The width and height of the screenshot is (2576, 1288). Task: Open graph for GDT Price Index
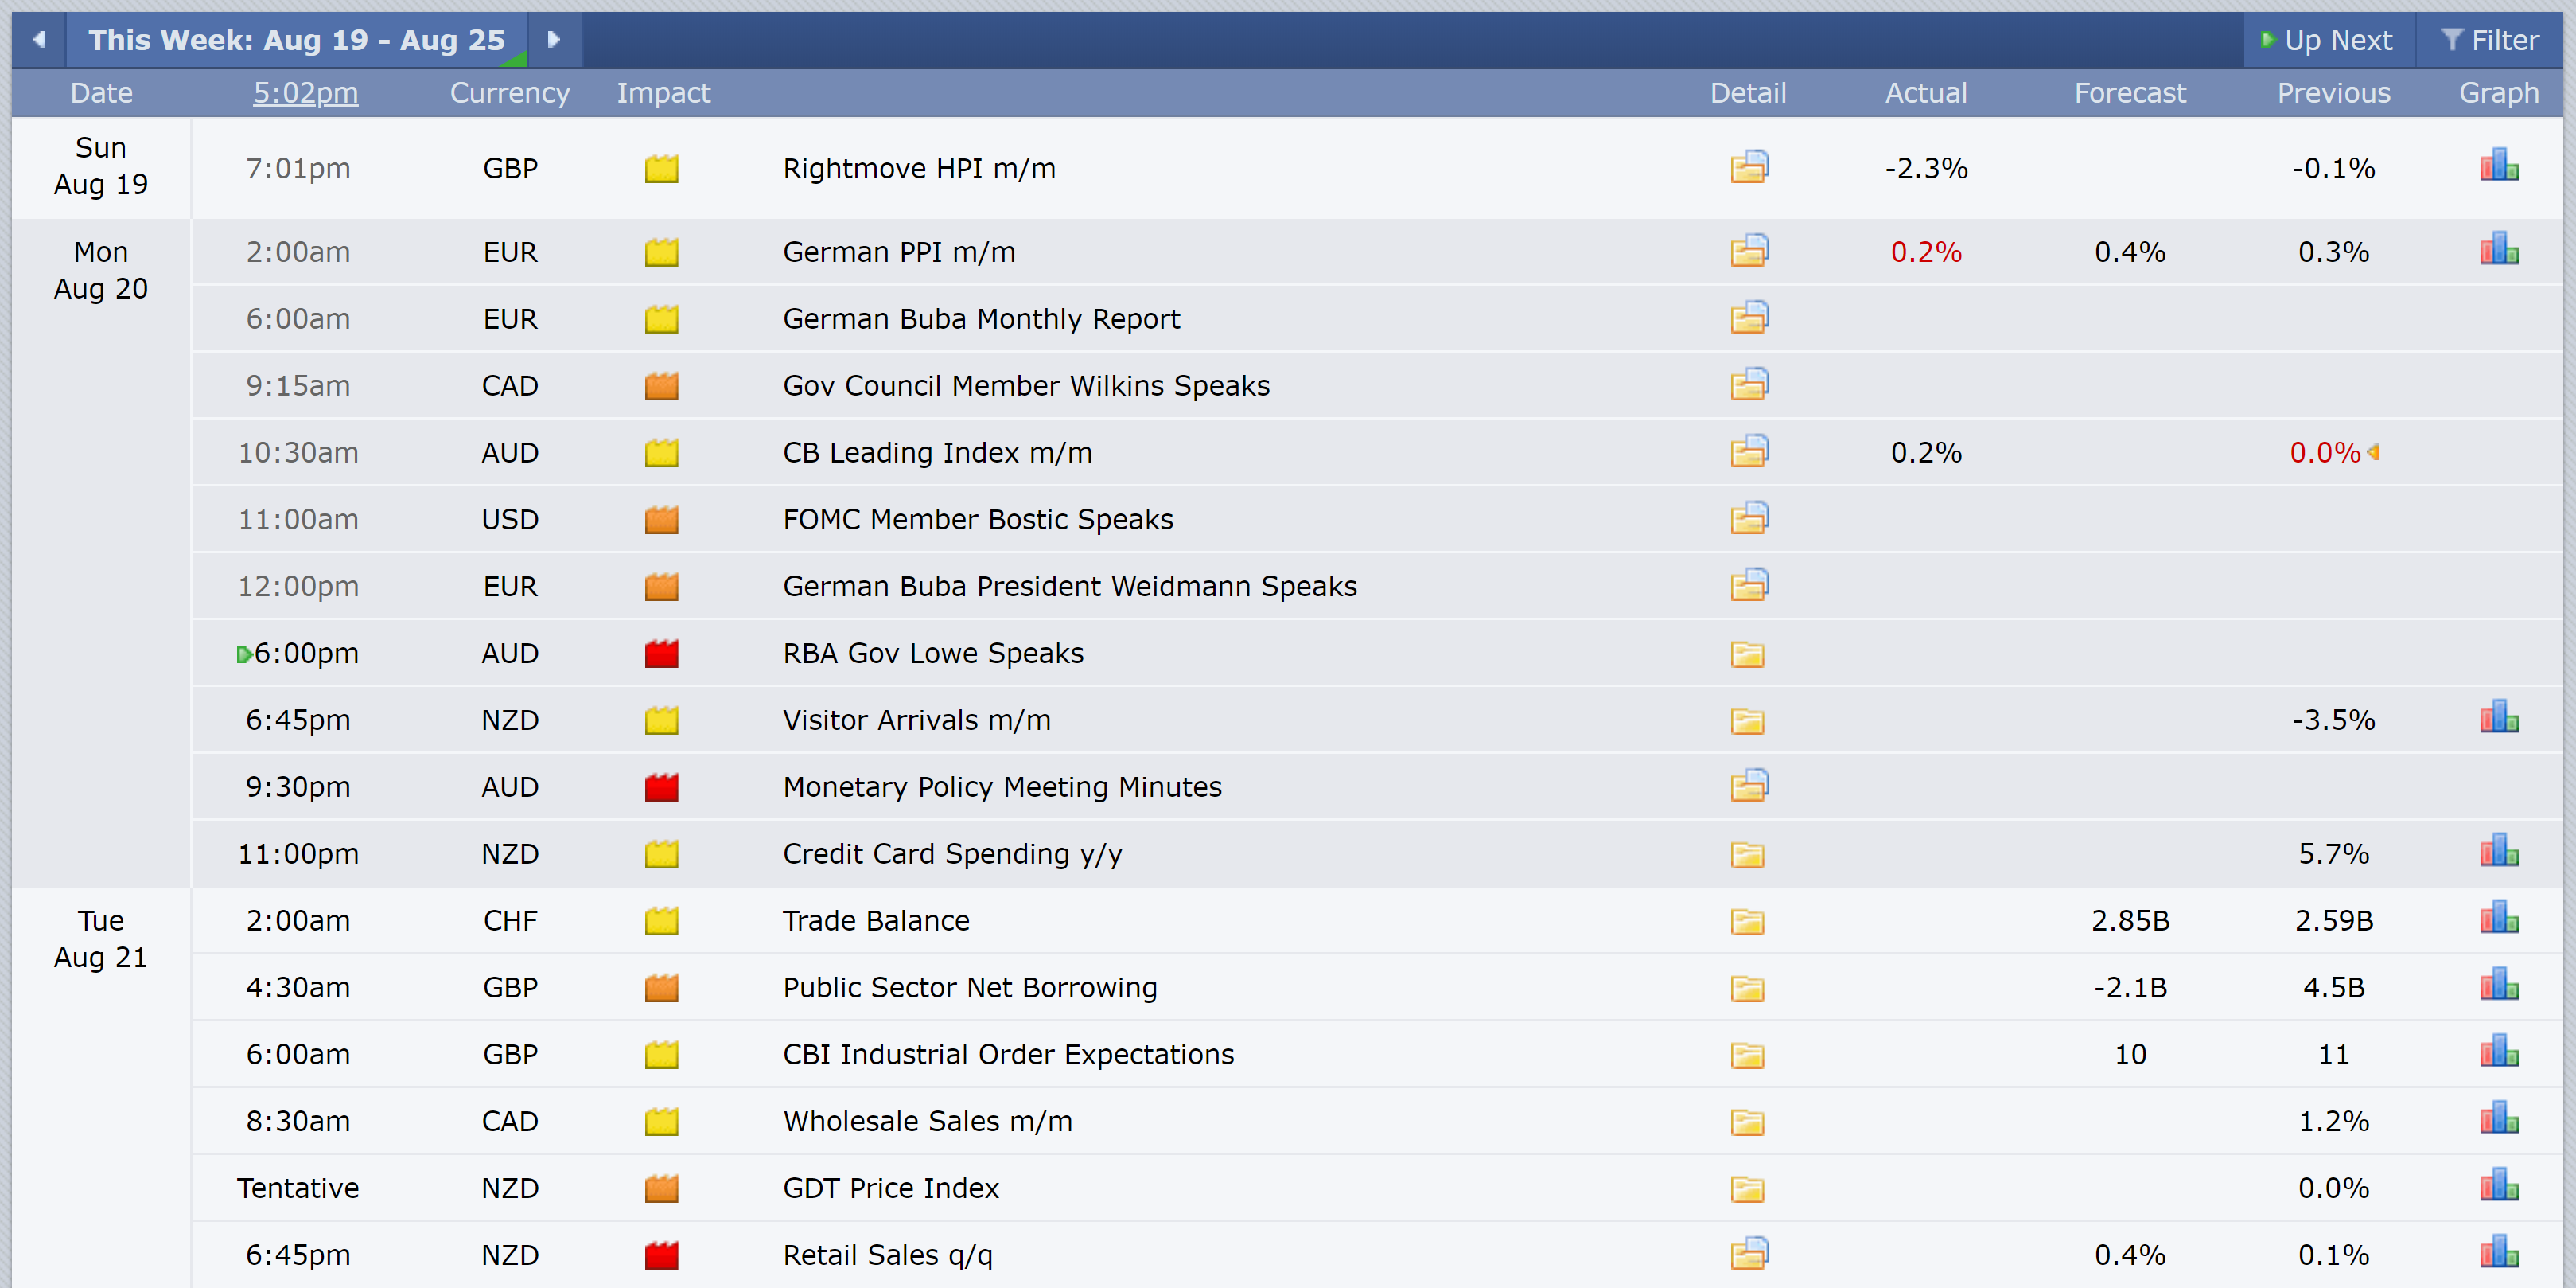[x=2498, y=1187]
